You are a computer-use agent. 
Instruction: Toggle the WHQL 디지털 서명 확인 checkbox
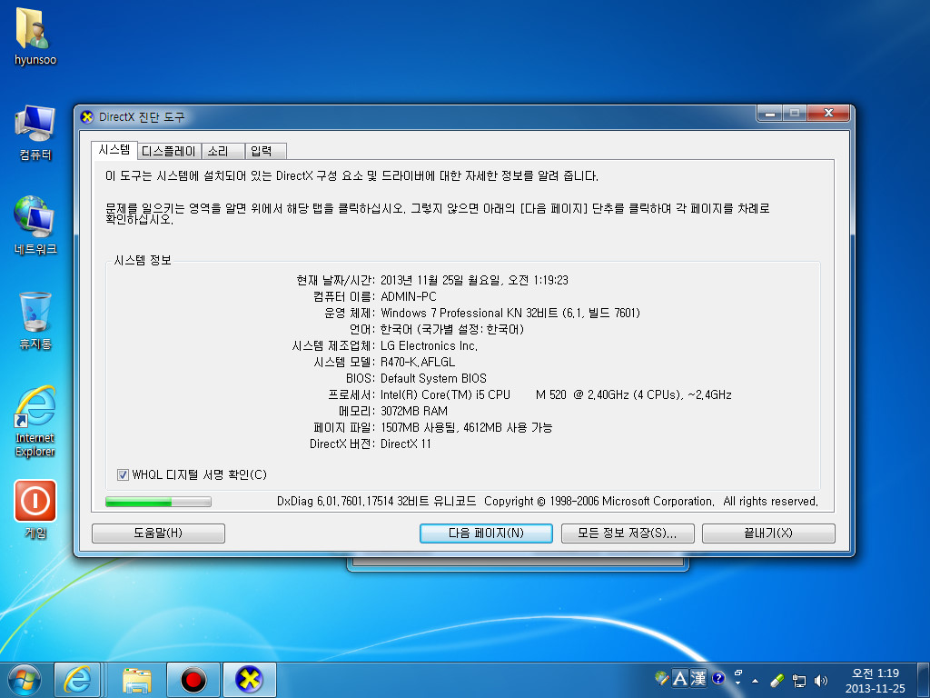[123, 474]
